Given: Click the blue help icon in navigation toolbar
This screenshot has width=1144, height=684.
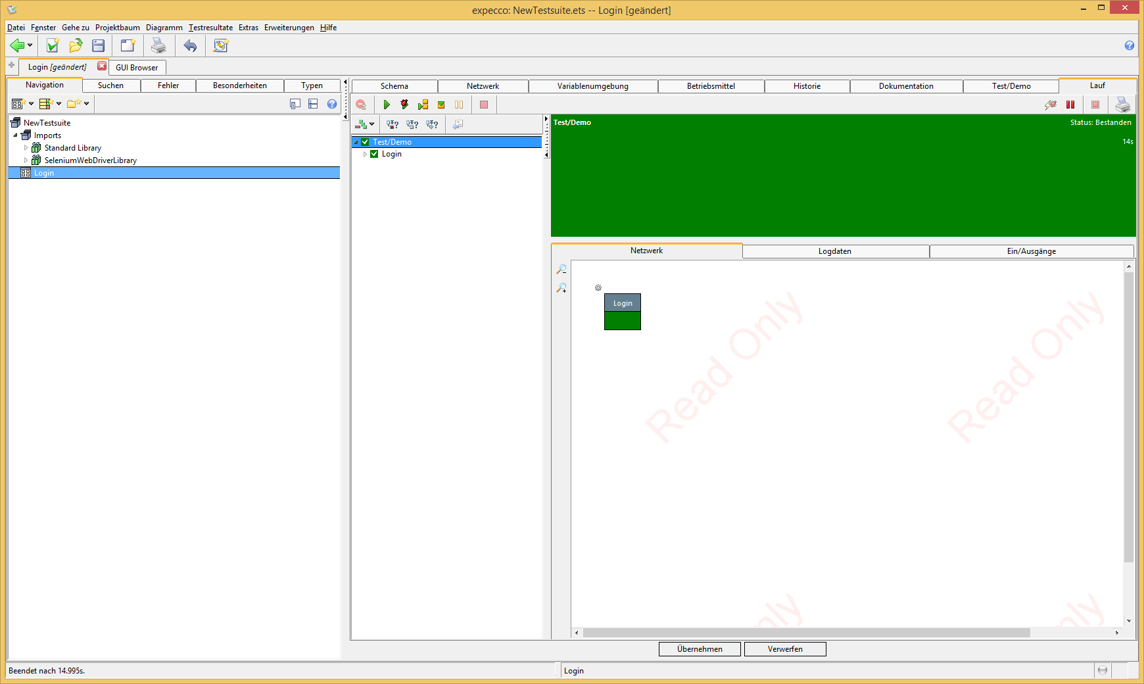Looking at the screenshot, I should pyautogui.click(x=332, y=104).
